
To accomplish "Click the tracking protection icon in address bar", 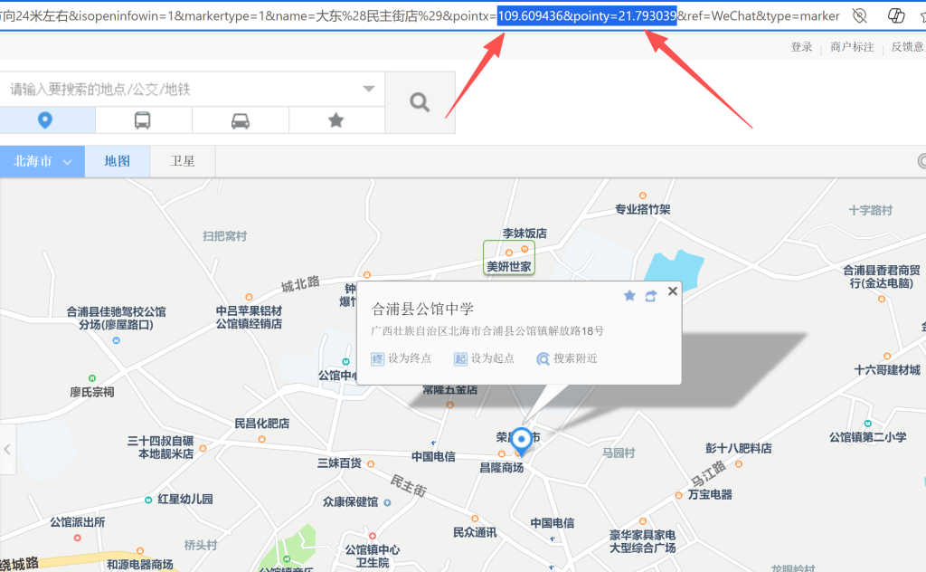I will click(860, 16).
